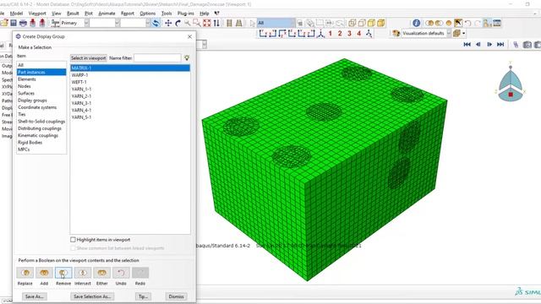Screen dimensions: 541x304
Task: Save the model database with the floppy icon
Action: (x=14, y=23)
